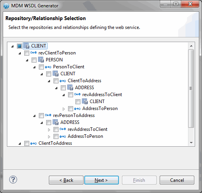This screenshot has height=193, width=202.
Task: Expand the AddressToPerson node below leaf CLIENT
Action: [x=63, y=109]
